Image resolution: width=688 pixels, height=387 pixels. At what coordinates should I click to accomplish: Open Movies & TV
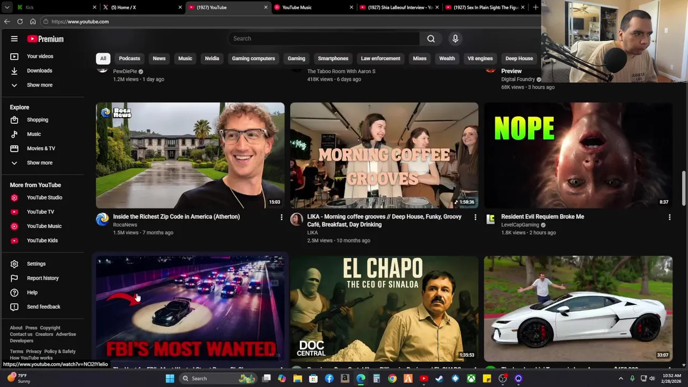tap(41, 148)
